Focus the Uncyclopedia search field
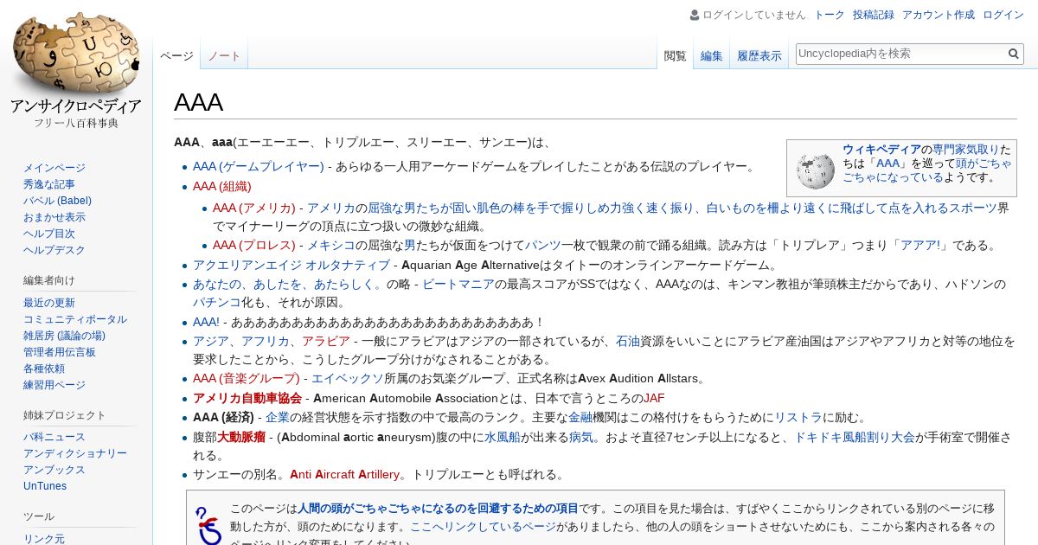 coord(900,54)
